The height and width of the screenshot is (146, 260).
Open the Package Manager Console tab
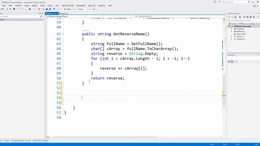click(21, 140)
